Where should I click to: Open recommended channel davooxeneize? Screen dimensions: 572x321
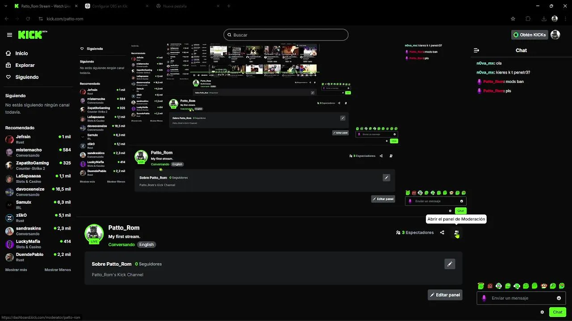click(38, 192)
